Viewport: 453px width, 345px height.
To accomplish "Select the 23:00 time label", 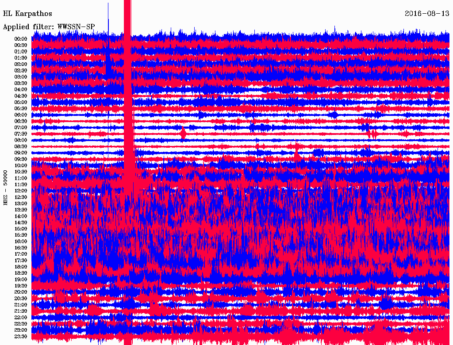I will pyautogui.click(x=21, y=330).
